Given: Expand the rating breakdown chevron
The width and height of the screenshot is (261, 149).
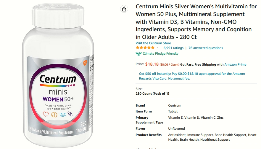Looking at the screenshot, I should point(158,48).
